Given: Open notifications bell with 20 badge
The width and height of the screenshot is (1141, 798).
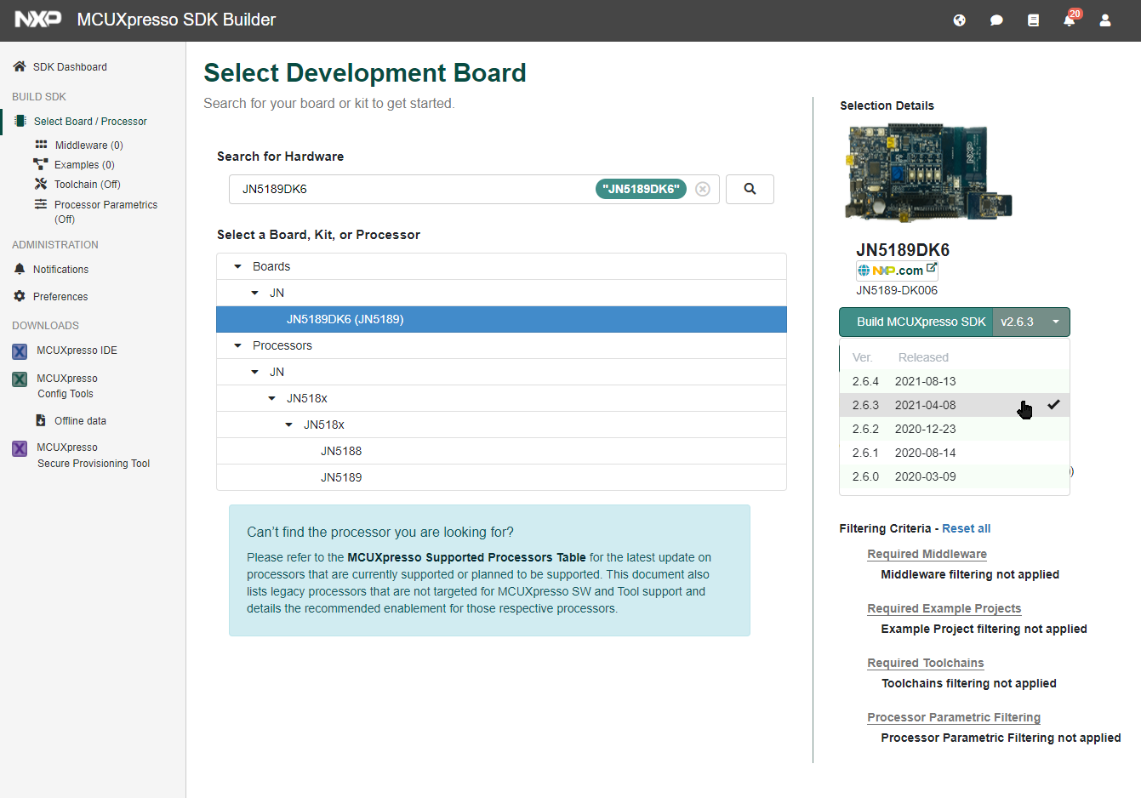Looking at the screenshot, I should point(1070,20).
